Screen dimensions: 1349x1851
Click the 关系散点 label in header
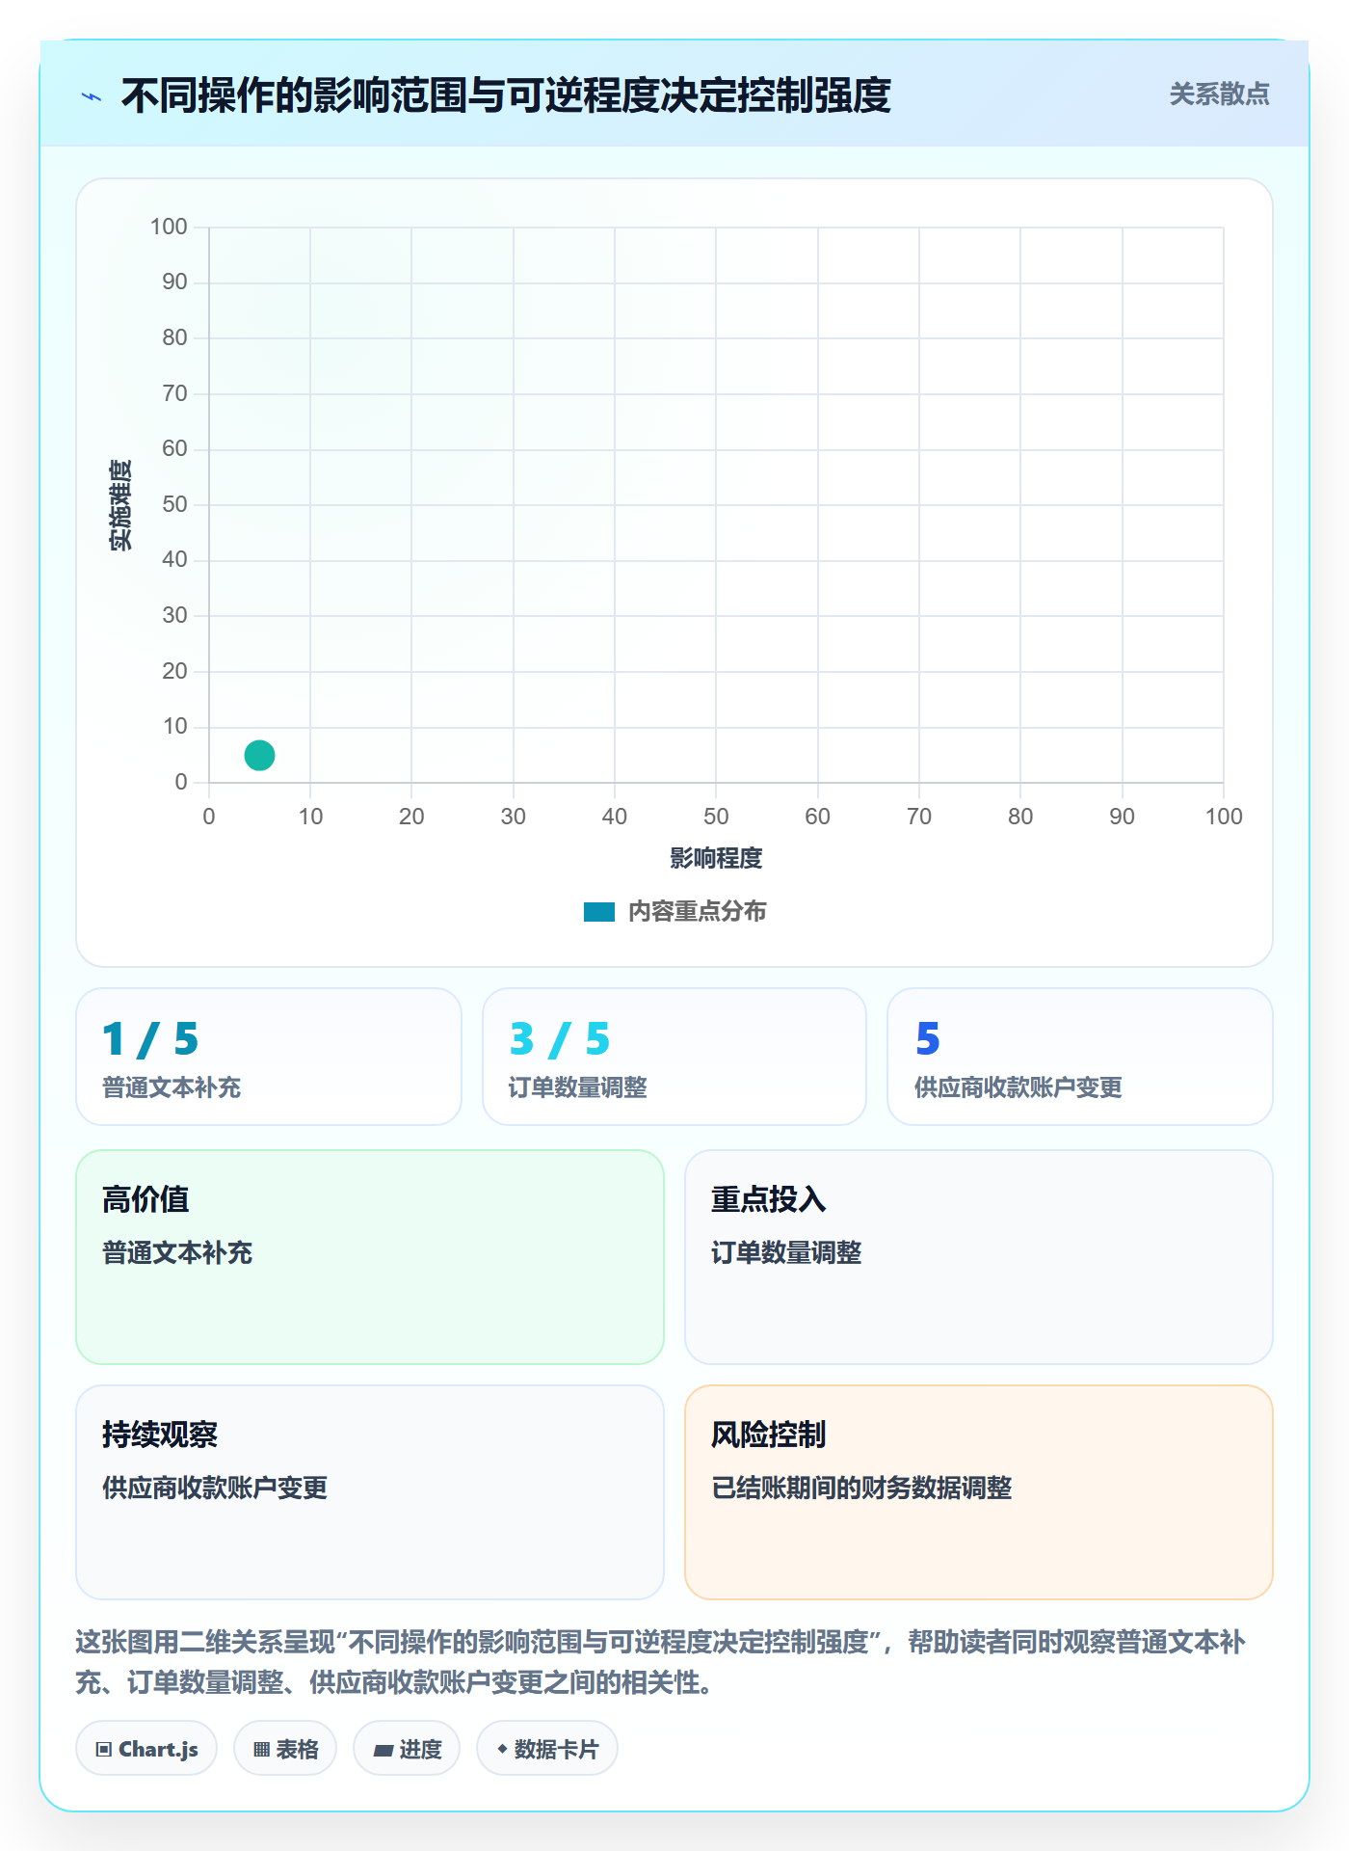click(1219, 94)
